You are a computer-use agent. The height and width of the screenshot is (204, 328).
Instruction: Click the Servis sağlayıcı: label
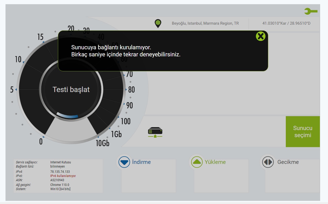tap(27, 162)
